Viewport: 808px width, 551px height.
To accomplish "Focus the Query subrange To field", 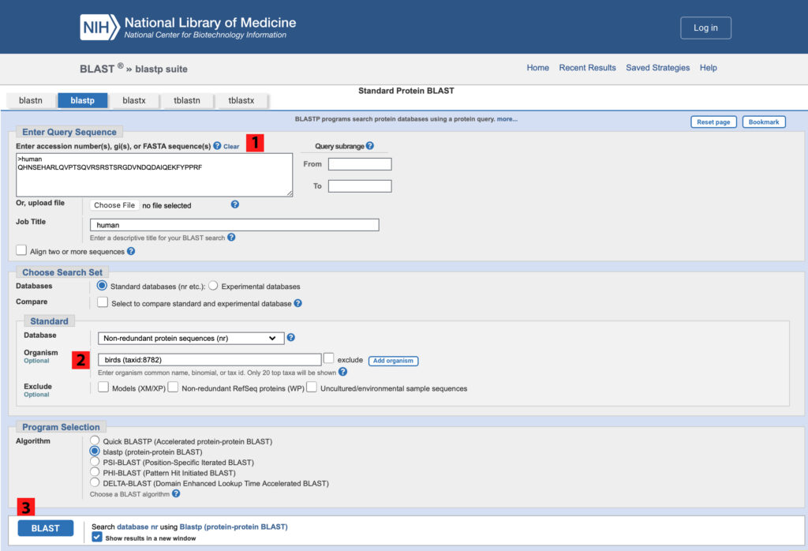I will point(360,186).
